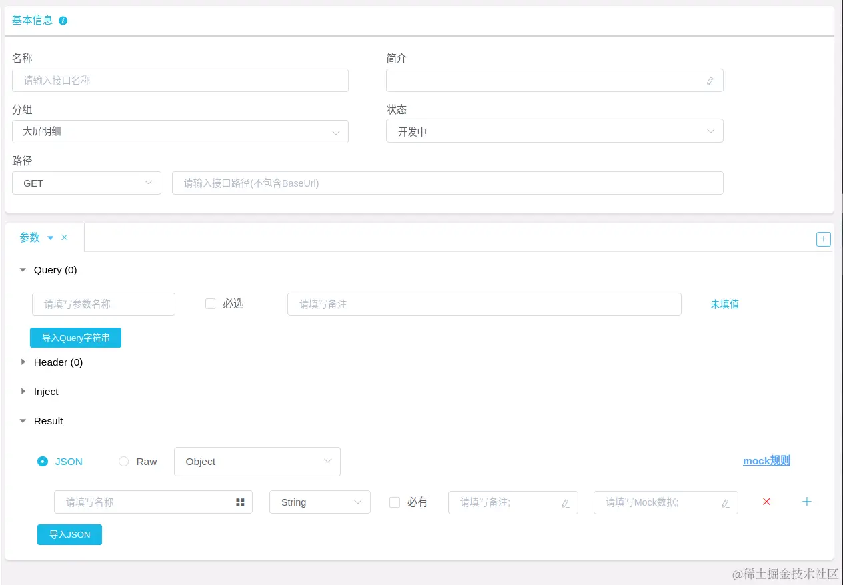
Task: Focus the 简介 input field
Action: tap(555, 80)
